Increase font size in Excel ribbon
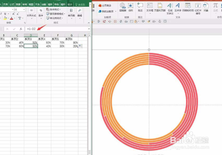The image size is (222, 155). [13, 14]
